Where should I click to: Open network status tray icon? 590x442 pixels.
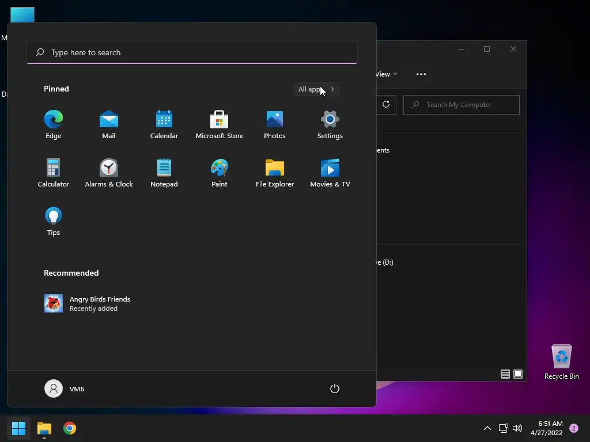[x=503, y=428]
